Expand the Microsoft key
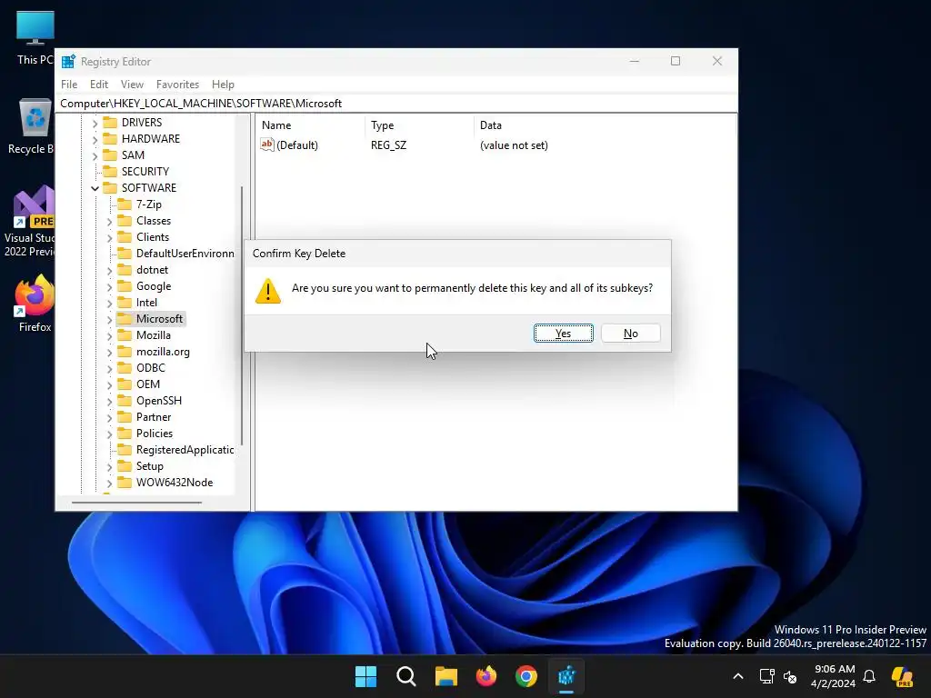The image size is (931, 698). 109,319
